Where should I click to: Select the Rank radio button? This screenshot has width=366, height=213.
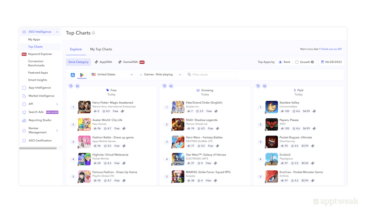tap(280, 62)
